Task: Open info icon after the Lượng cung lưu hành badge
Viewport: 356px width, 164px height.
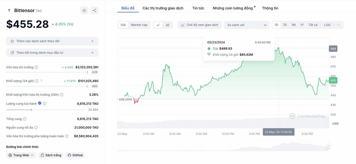Action: pos(44,104)
